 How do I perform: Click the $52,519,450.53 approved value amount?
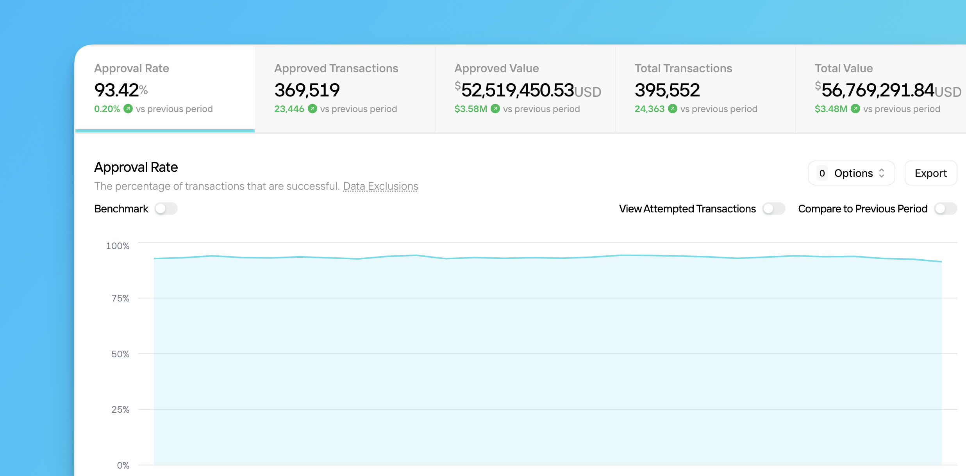pos(528,90)
